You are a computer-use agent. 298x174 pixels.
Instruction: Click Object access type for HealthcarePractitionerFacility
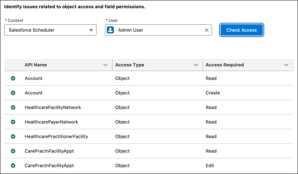click(122, 136)
